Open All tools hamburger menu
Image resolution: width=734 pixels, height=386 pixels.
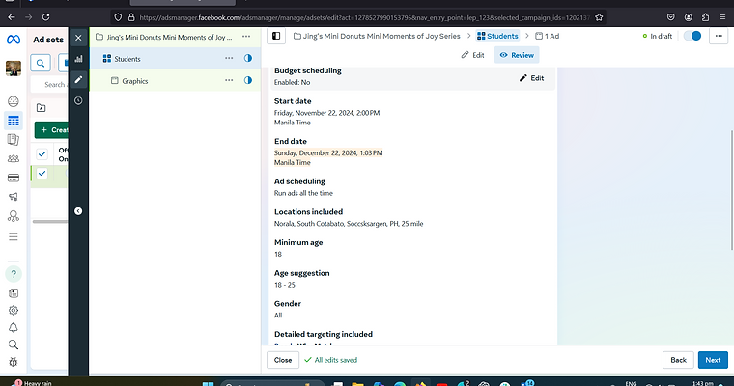[14, 236]
